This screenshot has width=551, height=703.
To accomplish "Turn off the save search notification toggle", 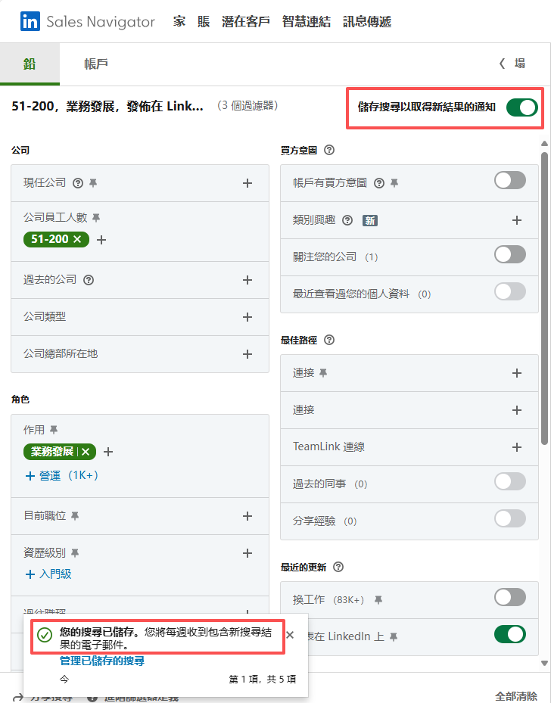I will 521,107.
